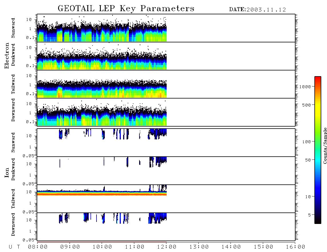Click the '14:00' time axis label
This screenshot has height=252, width=327.
(x=231, y=247)
